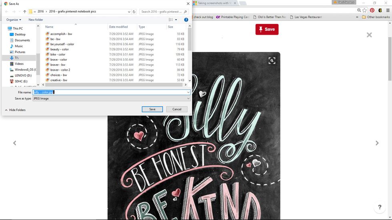Sort by Date modified column
Viewport: 392px width, 220px height.
pos(118,27)
